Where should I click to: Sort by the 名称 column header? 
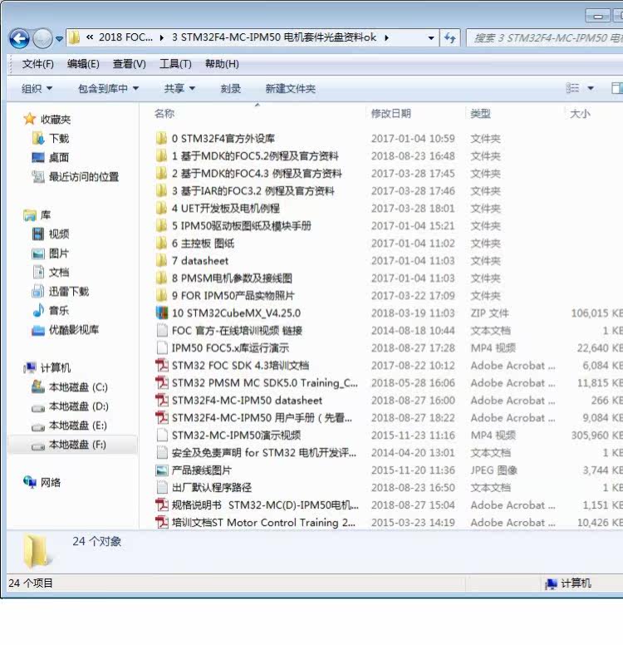point(164,114)
